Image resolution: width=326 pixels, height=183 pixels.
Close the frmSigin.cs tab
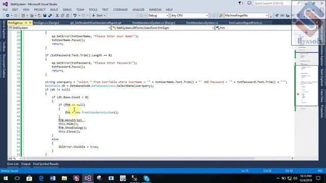(30, 22)
